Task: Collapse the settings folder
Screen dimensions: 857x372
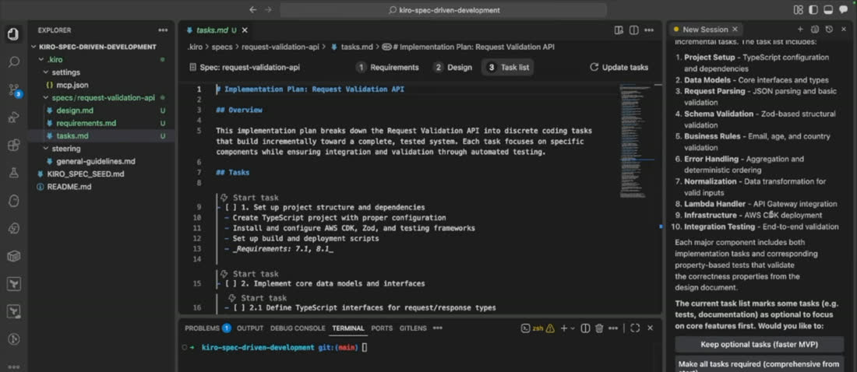Action: (65, 72)
